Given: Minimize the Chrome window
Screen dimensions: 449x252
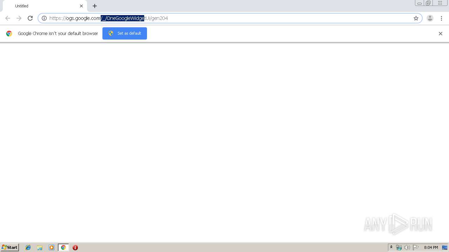Looking at the screenshot, I should click(420, 3).
